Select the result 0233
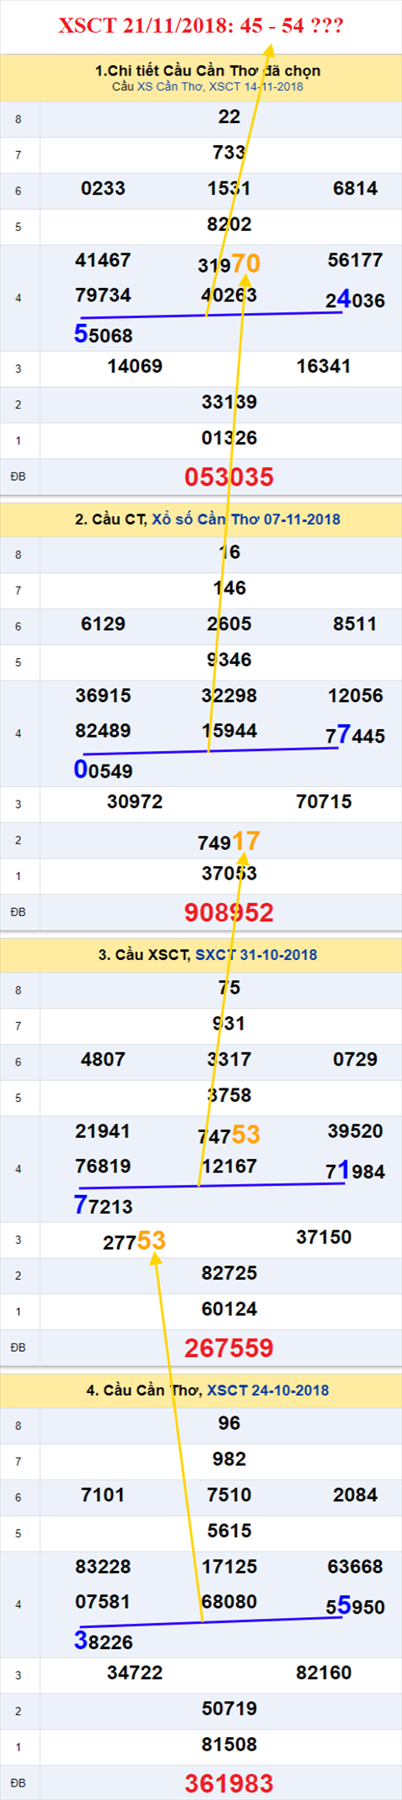 (x=103, y=189)
